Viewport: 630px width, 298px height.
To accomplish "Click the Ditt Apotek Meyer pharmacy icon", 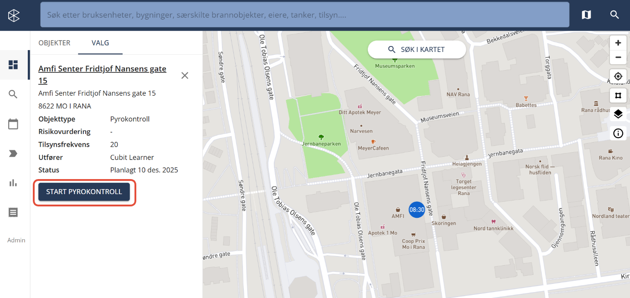I will (x=360, y=105).
